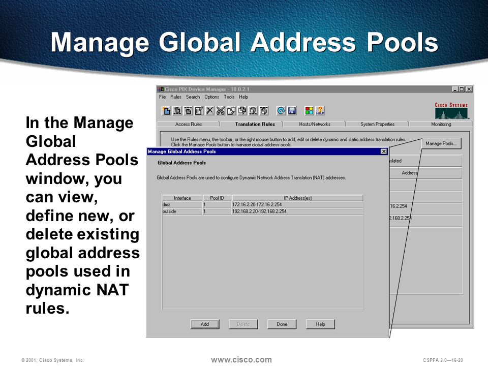The height and width of the screenshot is (366, 488).
Task: Click the Paste rule toolbar icon
Action: [x=242, y=110]
